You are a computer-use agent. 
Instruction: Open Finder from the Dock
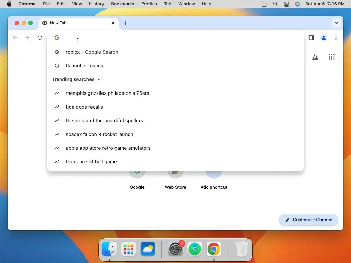click(x=109, y=249)
